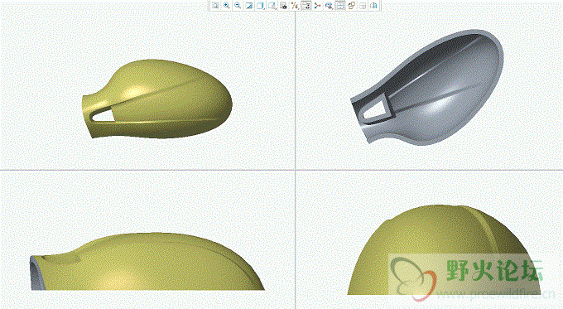The height and width of the screenshot is (309, 563).
Task: Click the last book-shaped toolbar icon
Action: tap(374, 6)
